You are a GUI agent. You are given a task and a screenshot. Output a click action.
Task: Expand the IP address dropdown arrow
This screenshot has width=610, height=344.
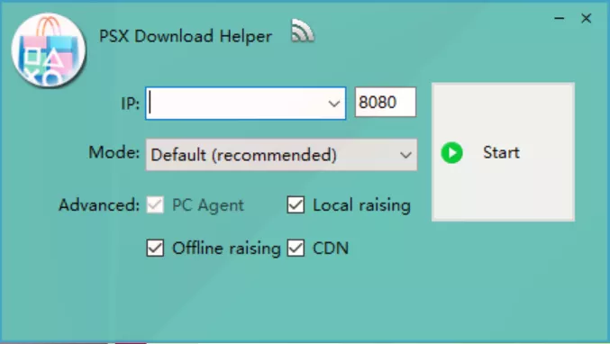(333, 104)
